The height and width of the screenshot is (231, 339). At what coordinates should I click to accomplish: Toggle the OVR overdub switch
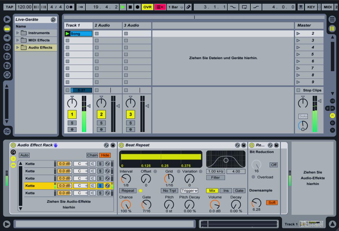(148, 7)
